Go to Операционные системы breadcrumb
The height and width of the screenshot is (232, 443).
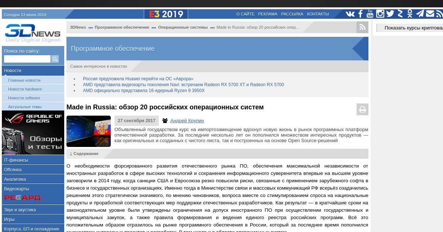183,27
